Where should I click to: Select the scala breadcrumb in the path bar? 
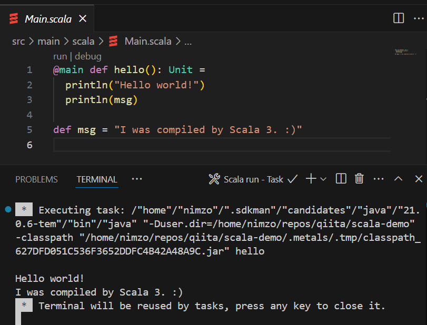83,41
